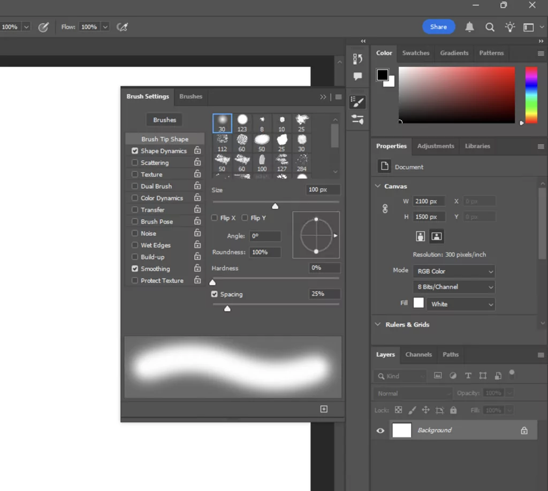This screenshot has height=491, width=548.
Task: Collapse the Canvas section in Properties
Action: coord(378,186)
